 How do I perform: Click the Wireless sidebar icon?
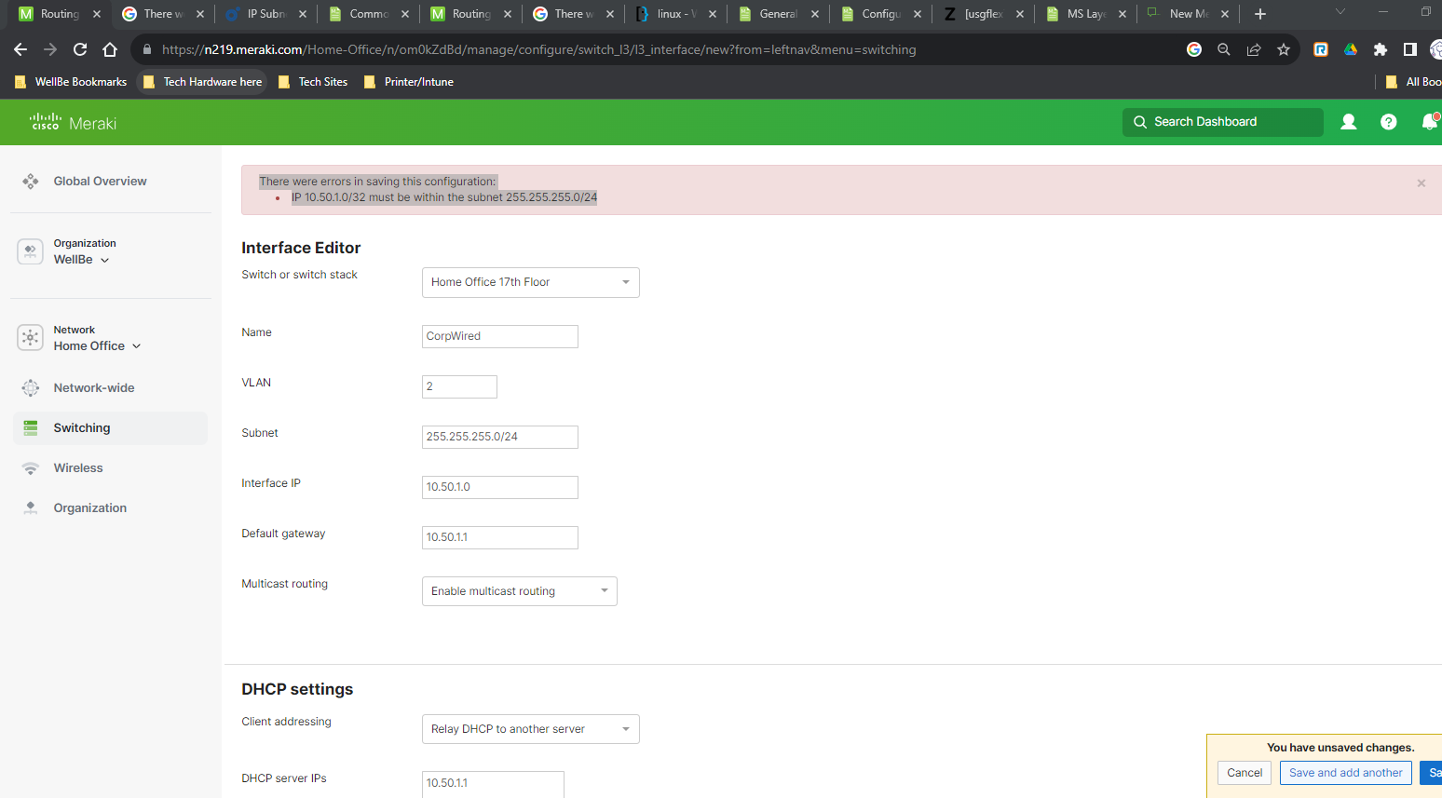point(31,467)
